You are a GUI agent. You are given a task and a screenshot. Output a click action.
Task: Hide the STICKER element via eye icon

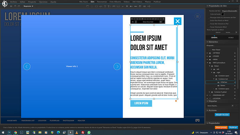(210, 56)
